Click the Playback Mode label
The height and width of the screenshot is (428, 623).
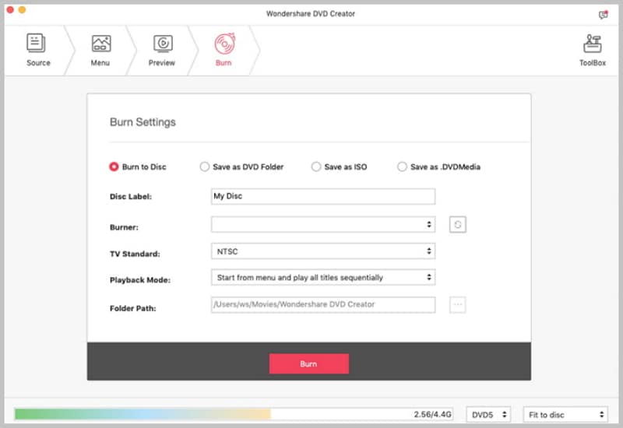tap(140, 280)
